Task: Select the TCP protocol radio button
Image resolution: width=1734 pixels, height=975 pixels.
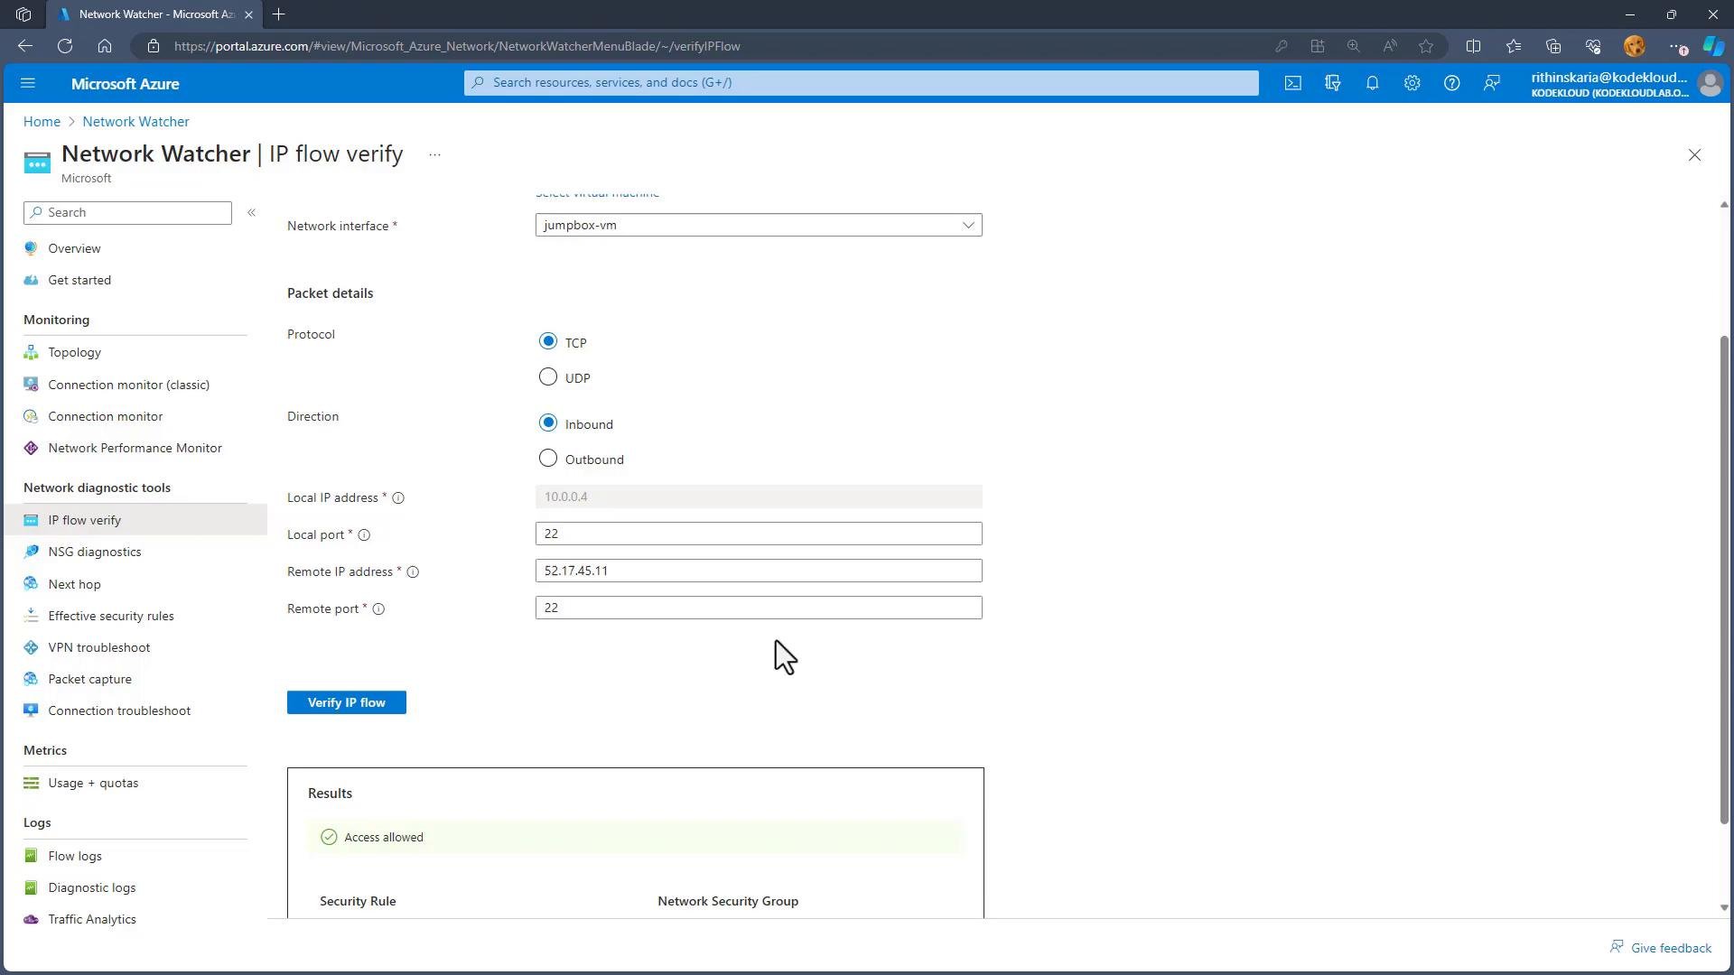Action: [548, 341]
